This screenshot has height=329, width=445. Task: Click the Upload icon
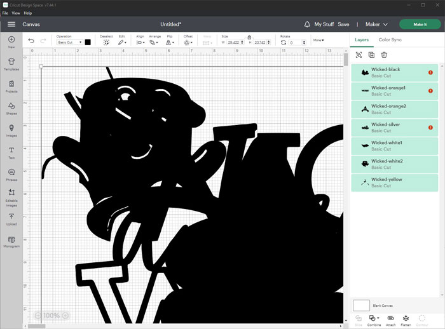coord(11,217)
